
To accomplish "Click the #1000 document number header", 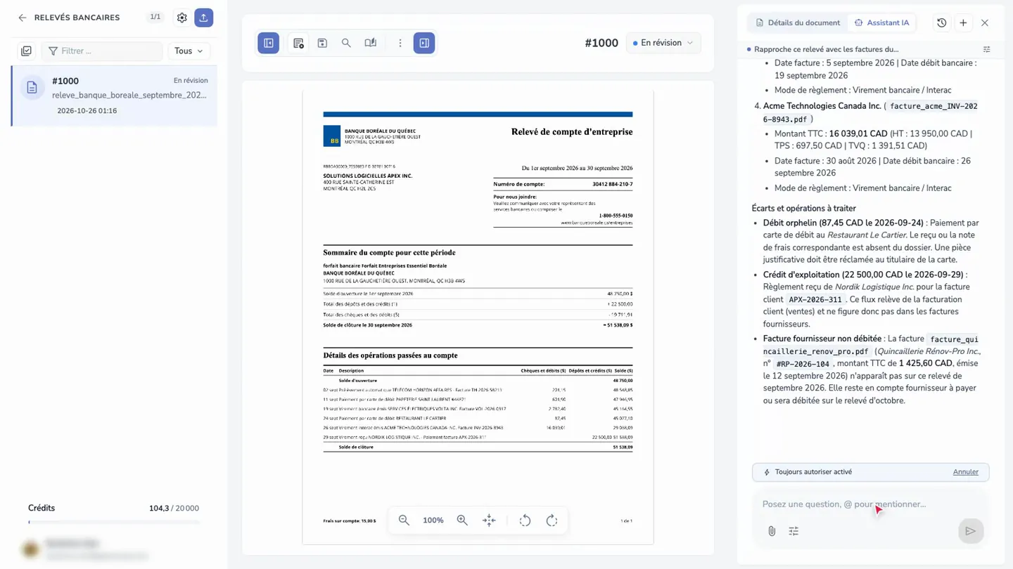I will pyautogui.click(x=601, y=43).
